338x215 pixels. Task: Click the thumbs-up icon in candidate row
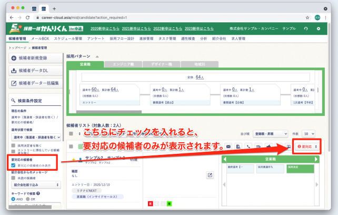pyautogui.click(x=269, y=146)
